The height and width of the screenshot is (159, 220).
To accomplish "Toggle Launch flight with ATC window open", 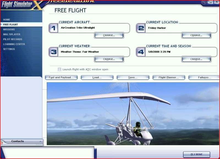I will point(59,69).
